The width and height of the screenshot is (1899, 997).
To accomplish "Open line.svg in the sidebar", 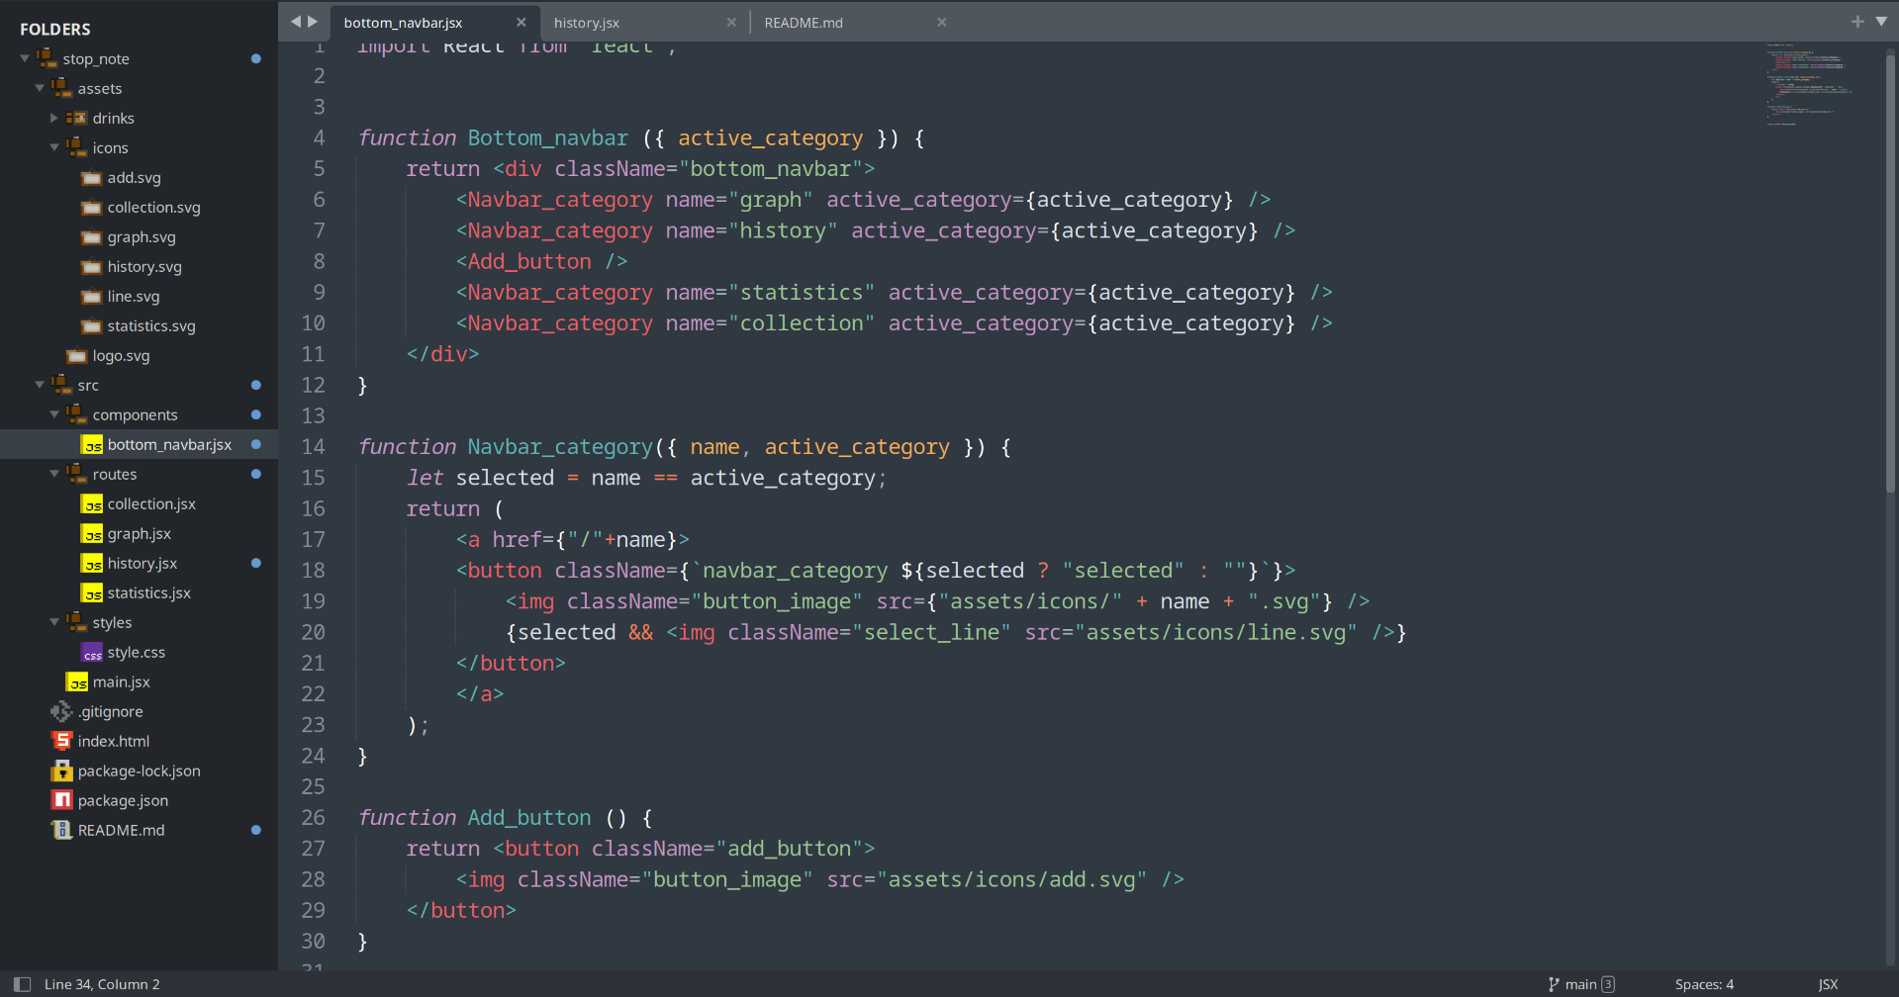I will pos(134,296).
